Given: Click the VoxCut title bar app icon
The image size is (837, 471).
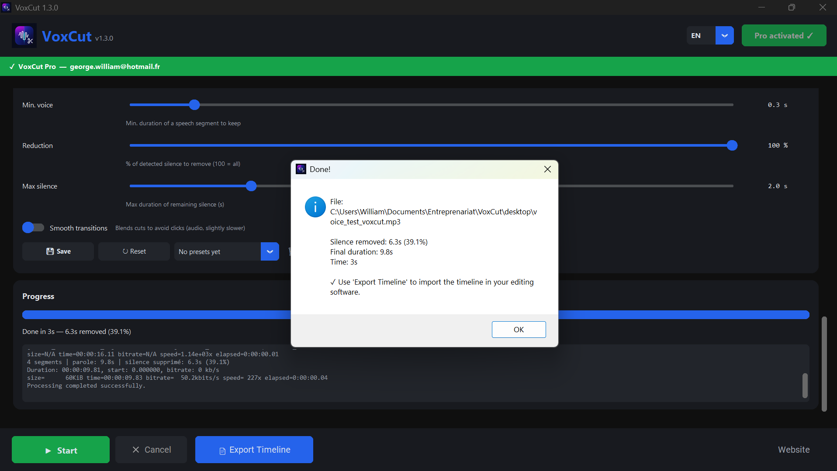Looking at the screenshot, I should (x=6, y=7).
